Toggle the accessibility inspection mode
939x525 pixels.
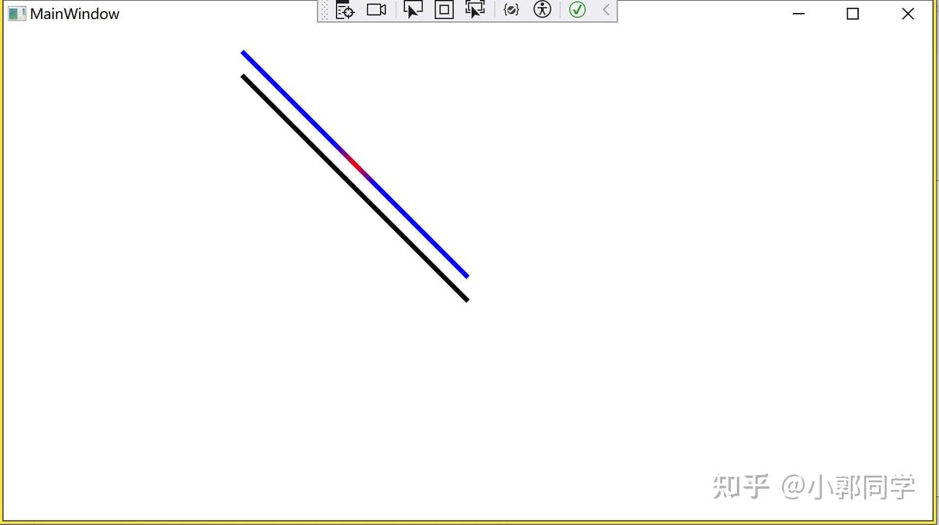(542, 9)
